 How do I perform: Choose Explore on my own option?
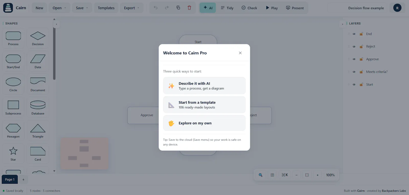click(204, 123)
